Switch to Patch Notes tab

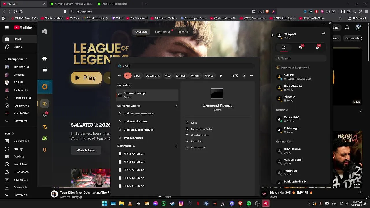point(163,32)
